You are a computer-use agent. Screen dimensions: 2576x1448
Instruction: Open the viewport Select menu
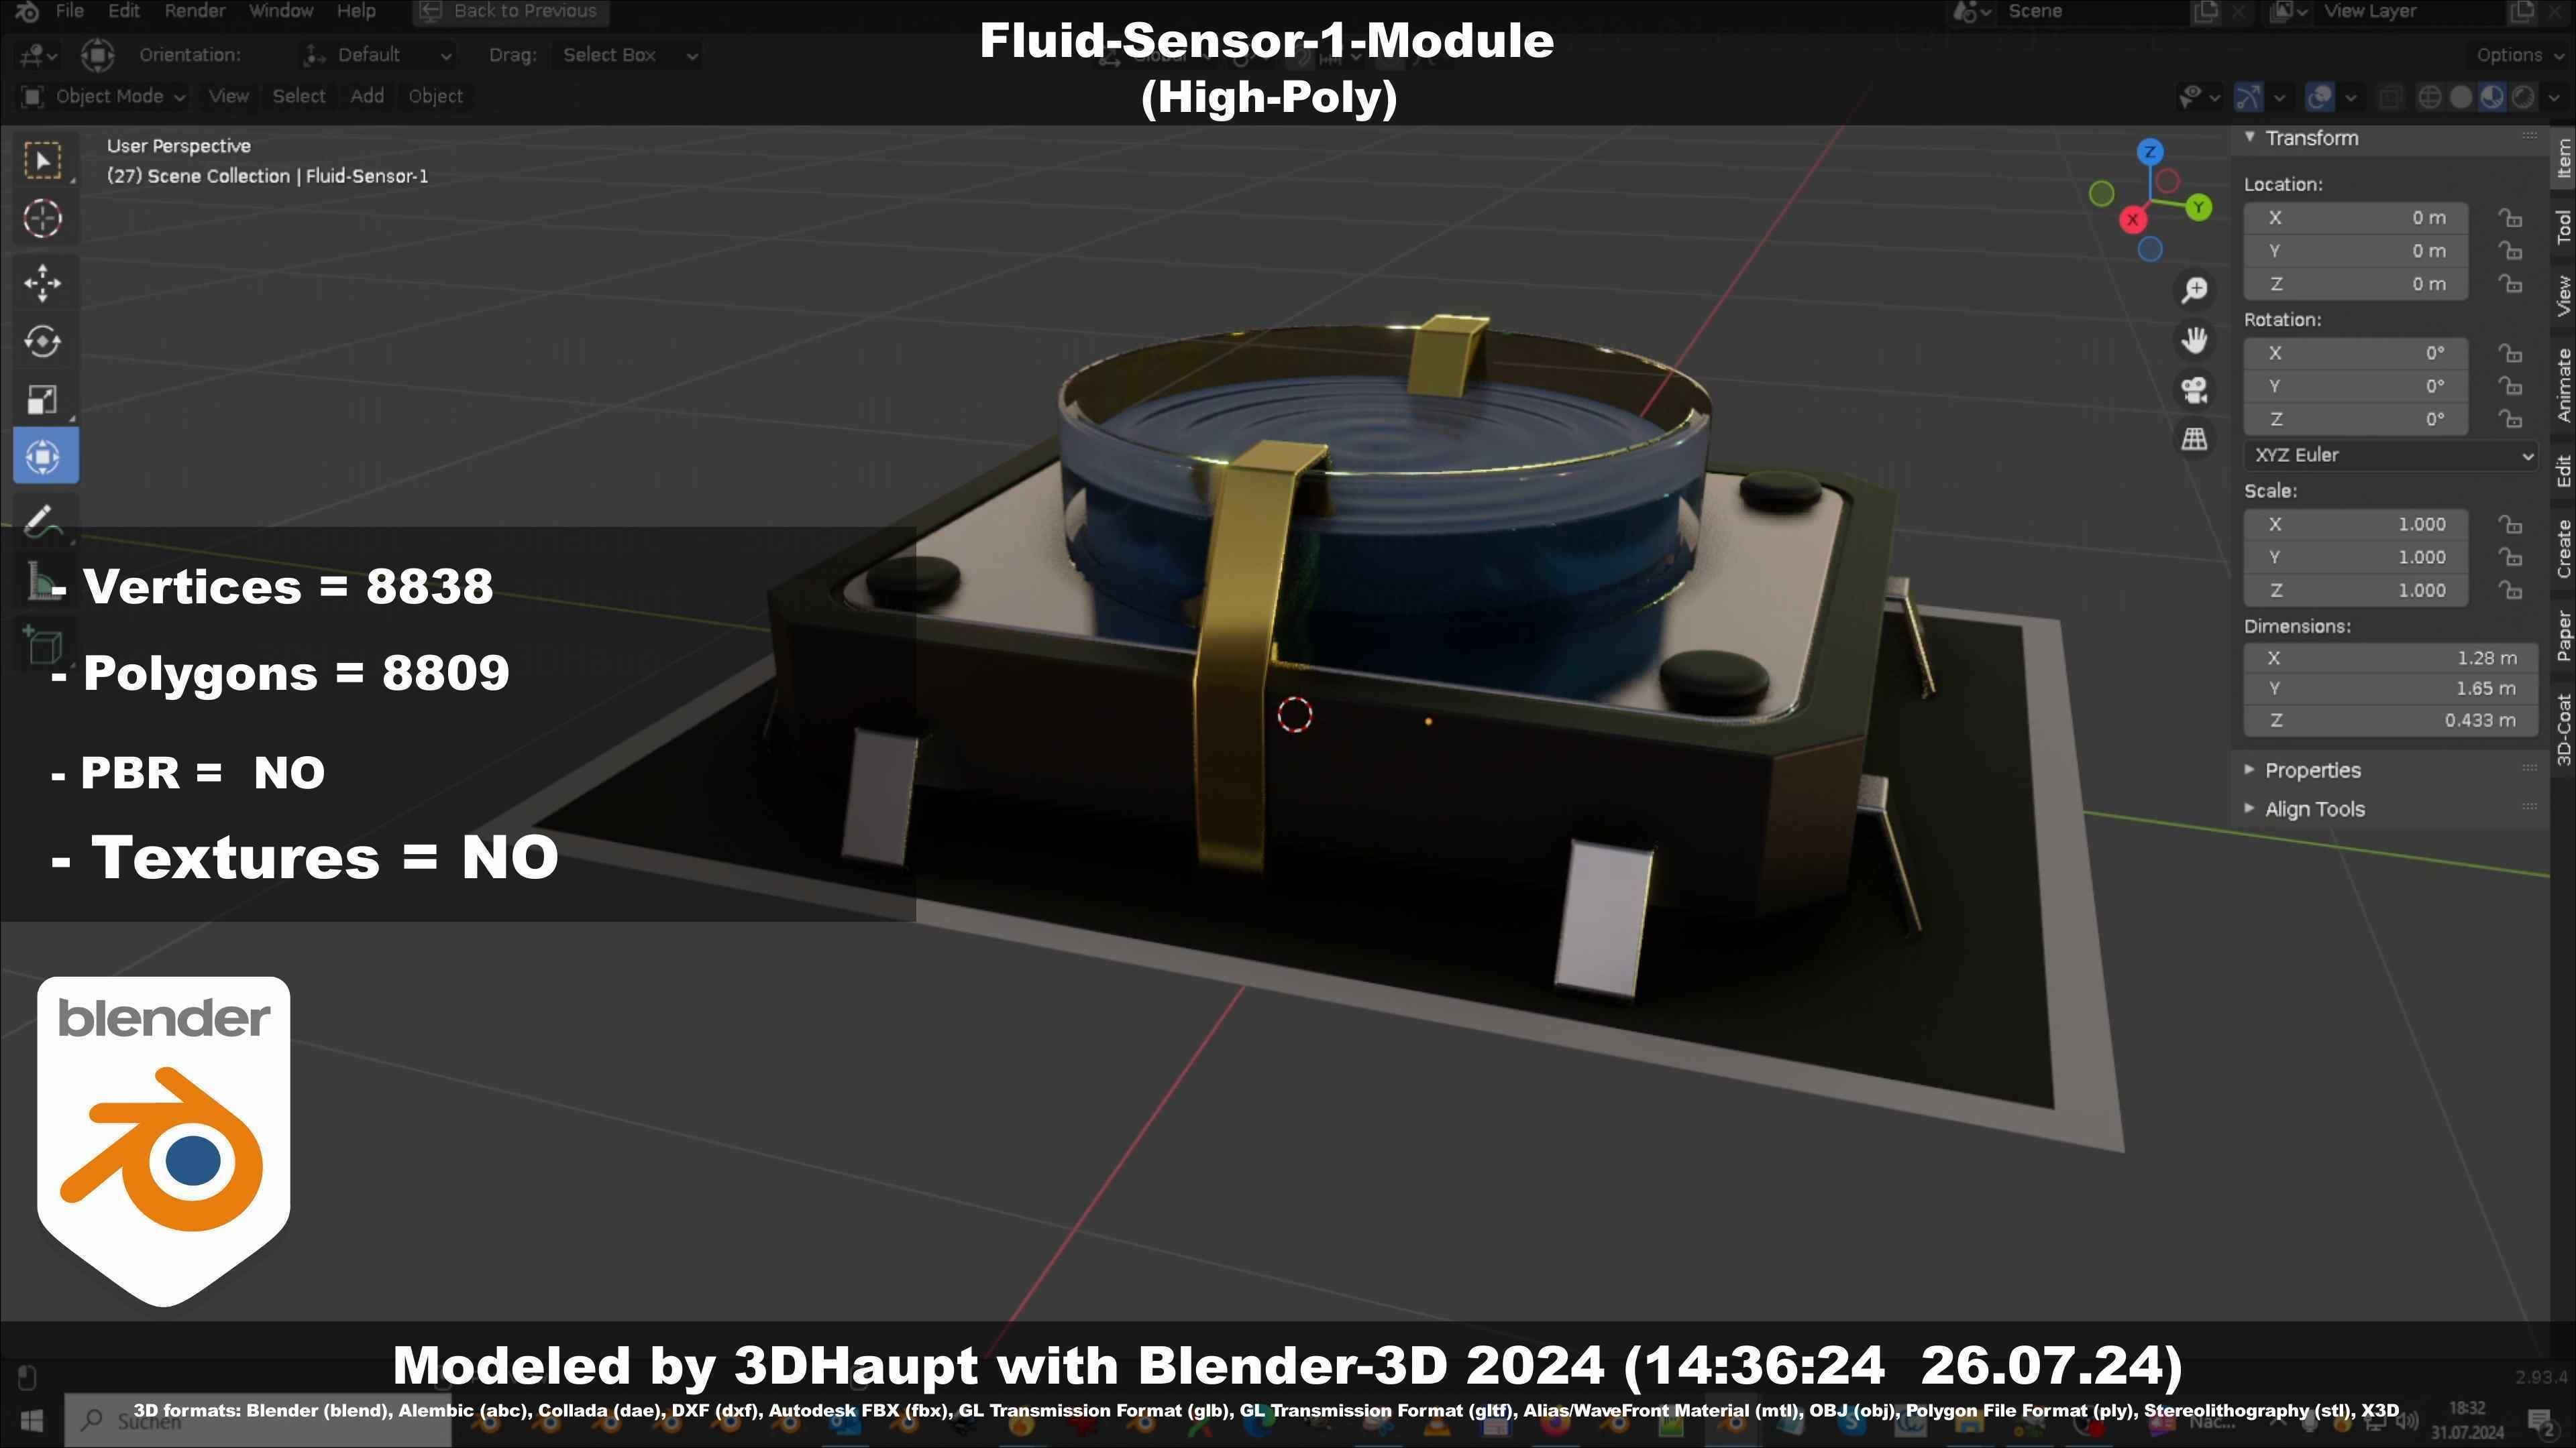pos(299,97)
